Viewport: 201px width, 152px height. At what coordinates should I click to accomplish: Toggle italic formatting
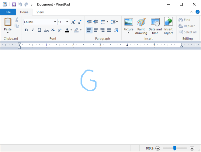33,30
